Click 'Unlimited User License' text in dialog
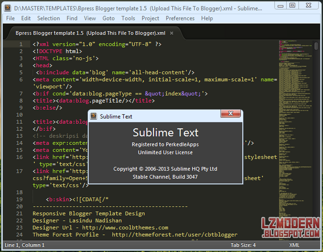 (165, 152)
